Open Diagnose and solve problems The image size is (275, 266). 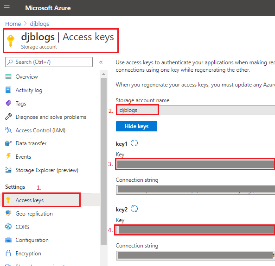[x=51, y=117]
